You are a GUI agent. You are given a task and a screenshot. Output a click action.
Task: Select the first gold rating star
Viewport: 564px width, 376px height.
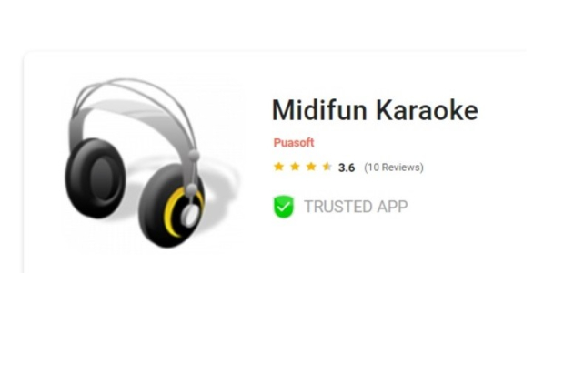(278, 167)
